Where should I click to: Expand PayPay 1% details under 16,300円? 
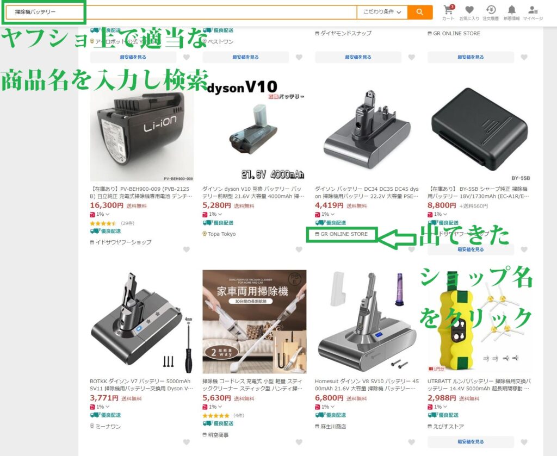pos(100,214)
